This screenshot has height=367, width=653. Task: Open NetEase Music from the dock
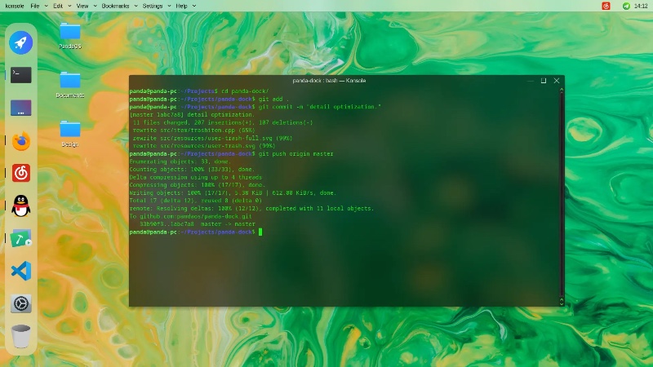[x=21, y=174]
